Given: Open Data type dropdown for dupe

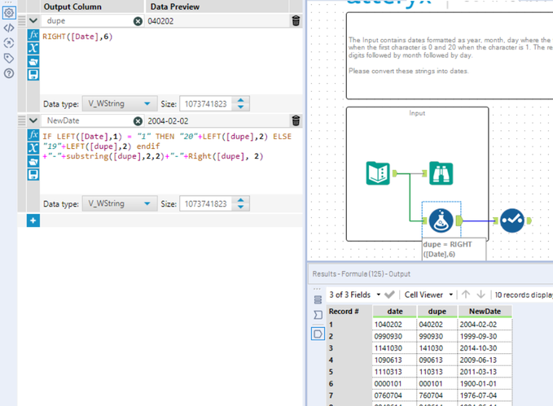Looking at the screenshot, I should (120, 103).
